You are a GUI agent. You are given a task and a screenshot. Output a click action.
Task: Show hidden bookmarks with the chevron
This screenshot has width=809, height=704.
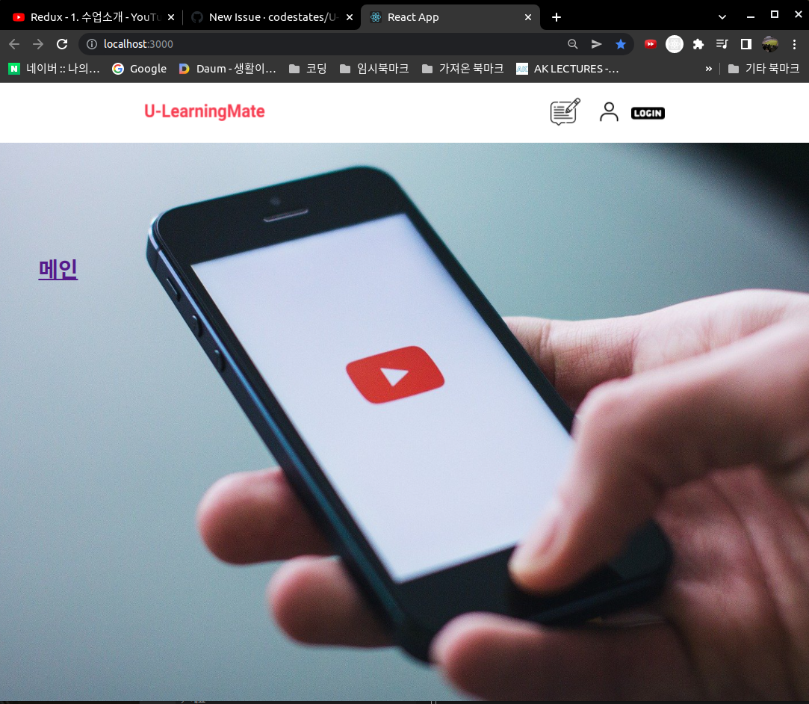pos(708,69)
